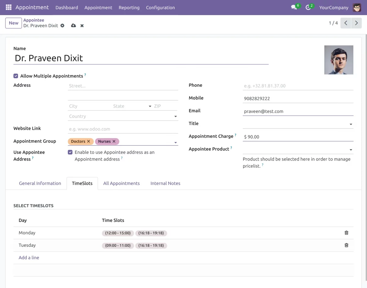Go to the next appointee record
Screen dimensions: 367x288
[356, 23]
